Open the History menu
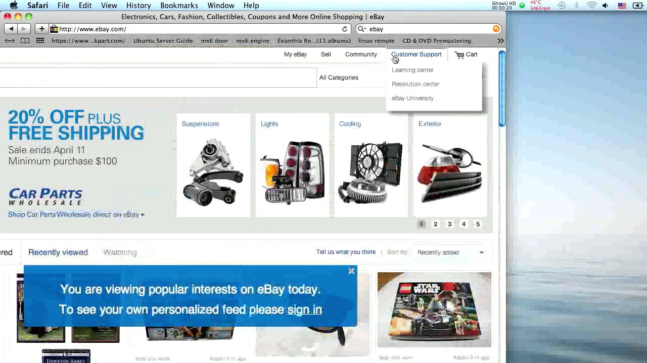 coord(138,6)
